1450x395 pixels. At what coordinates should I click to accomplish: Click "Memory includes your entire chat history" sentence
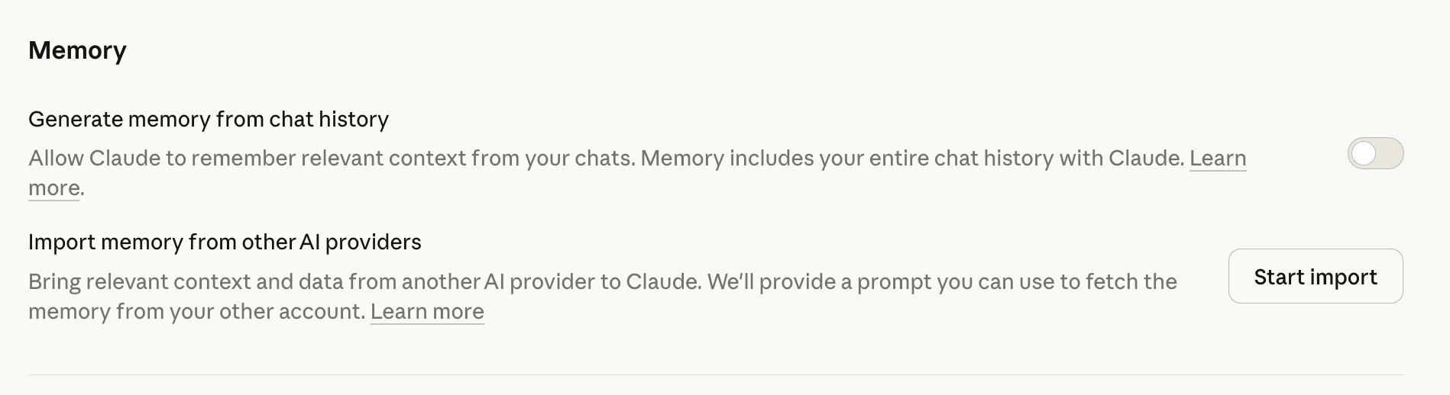pyautogui.click(x=840, y=159)
